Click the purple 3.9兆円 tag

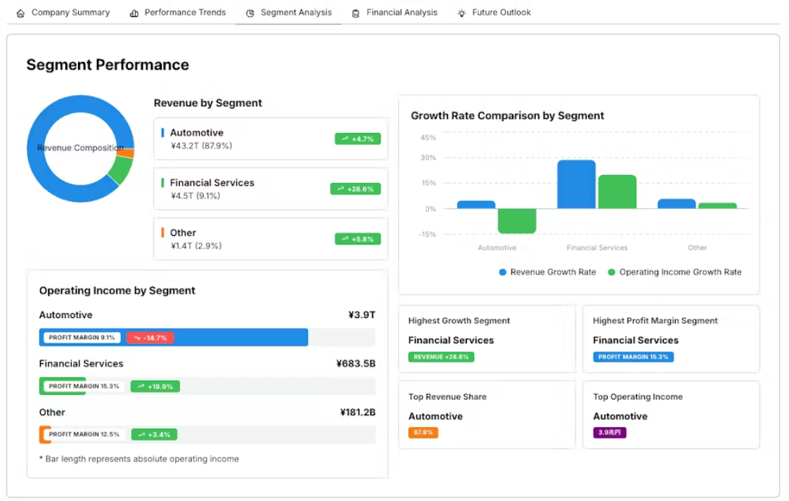tap(610, 433)
